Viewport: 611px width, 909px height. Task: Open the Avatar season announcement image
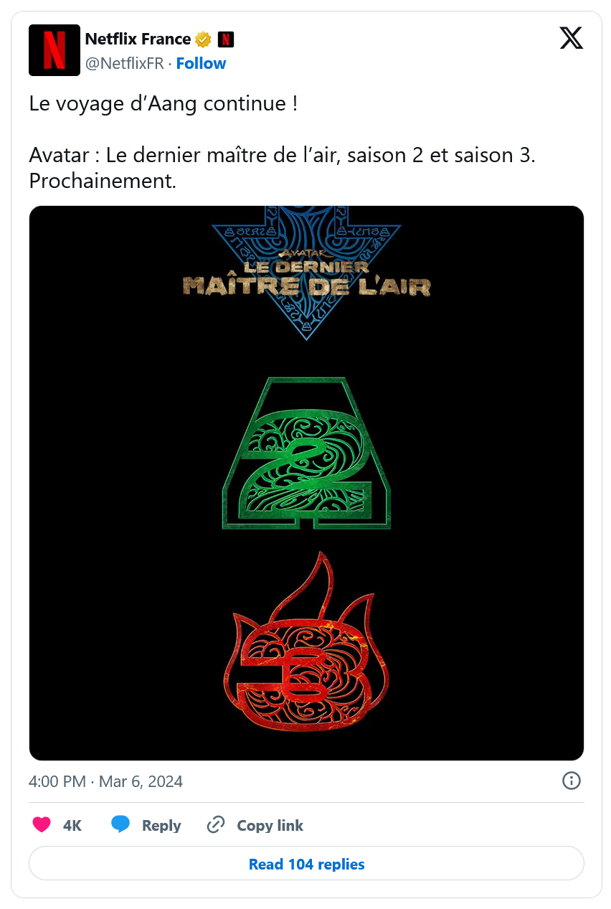[x=306, y=483]
